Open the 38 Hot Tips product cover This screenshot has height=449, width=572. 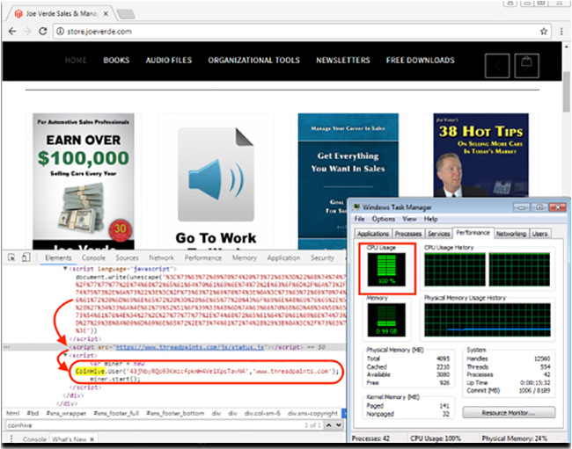480,156
